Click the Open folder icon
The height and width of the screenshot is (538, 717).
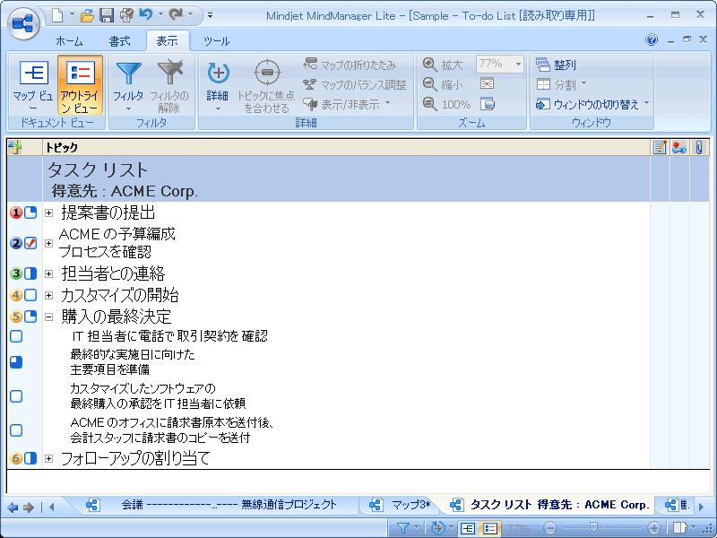pyautogui.click(x=87, y=15)
